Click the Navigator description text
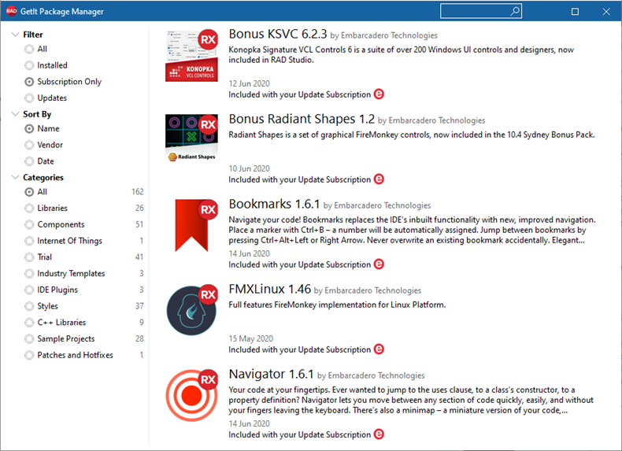The height and width of the screenshot is (451, 622). click(x=411, y=400)
